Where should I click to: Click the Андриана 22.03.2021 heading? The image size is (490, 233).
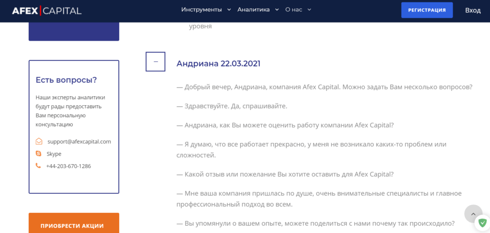218,64
